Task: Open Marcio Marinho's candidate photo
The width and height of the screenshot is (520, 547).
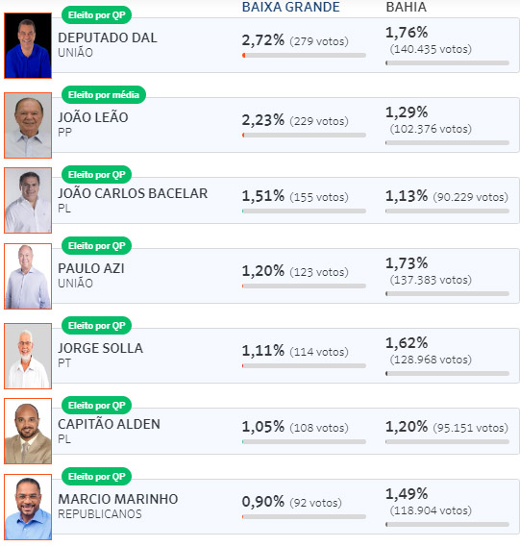Action: pyautogui.click(x=28, y=507)
